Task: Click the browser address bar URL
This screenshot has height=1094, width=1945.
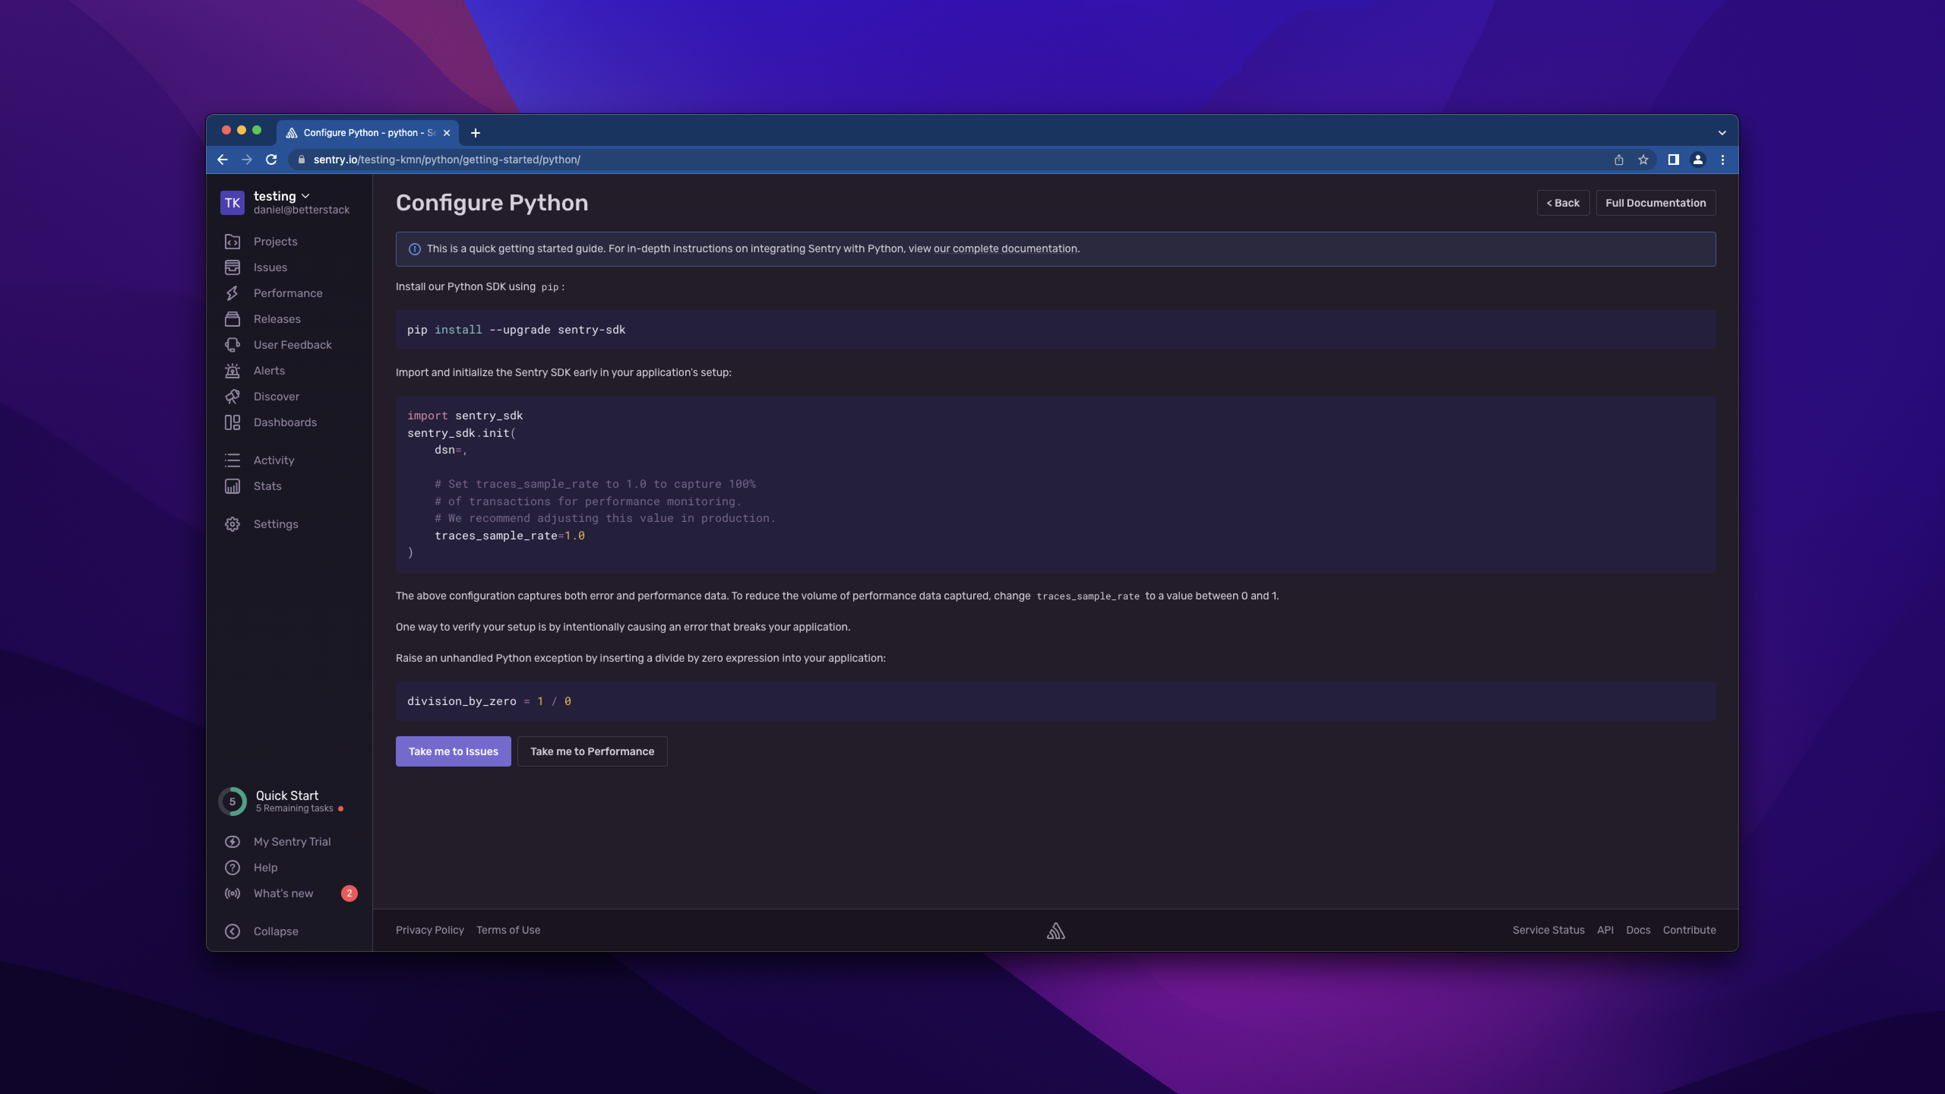Action: 447,159
